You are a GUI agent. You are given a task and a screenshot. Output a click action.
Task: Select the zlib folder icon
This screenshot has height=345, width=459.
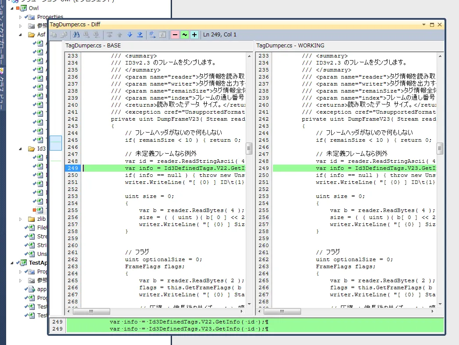32,219
